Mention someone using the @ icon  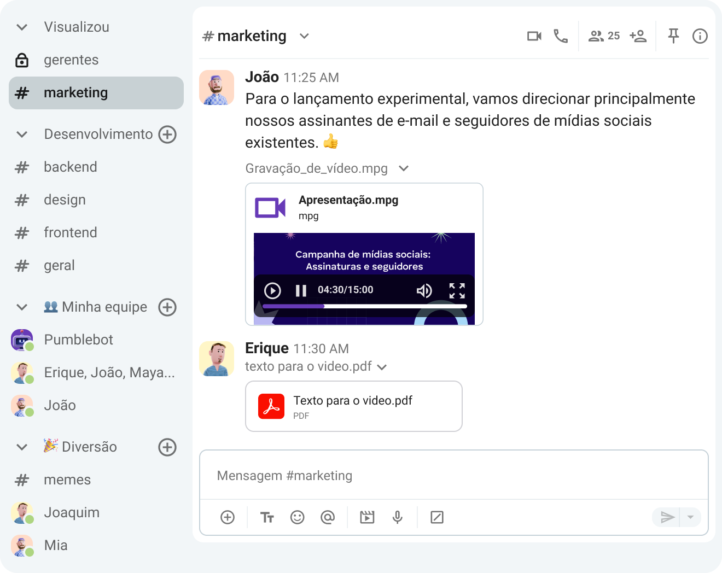(328, 517)
